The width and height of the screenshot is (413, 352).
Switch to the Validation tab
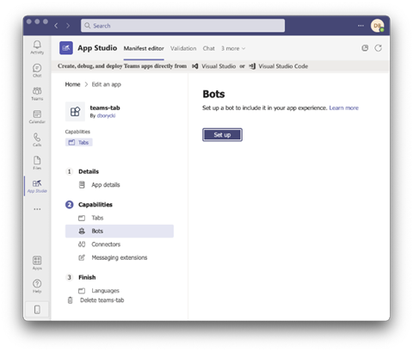point(183,48)
